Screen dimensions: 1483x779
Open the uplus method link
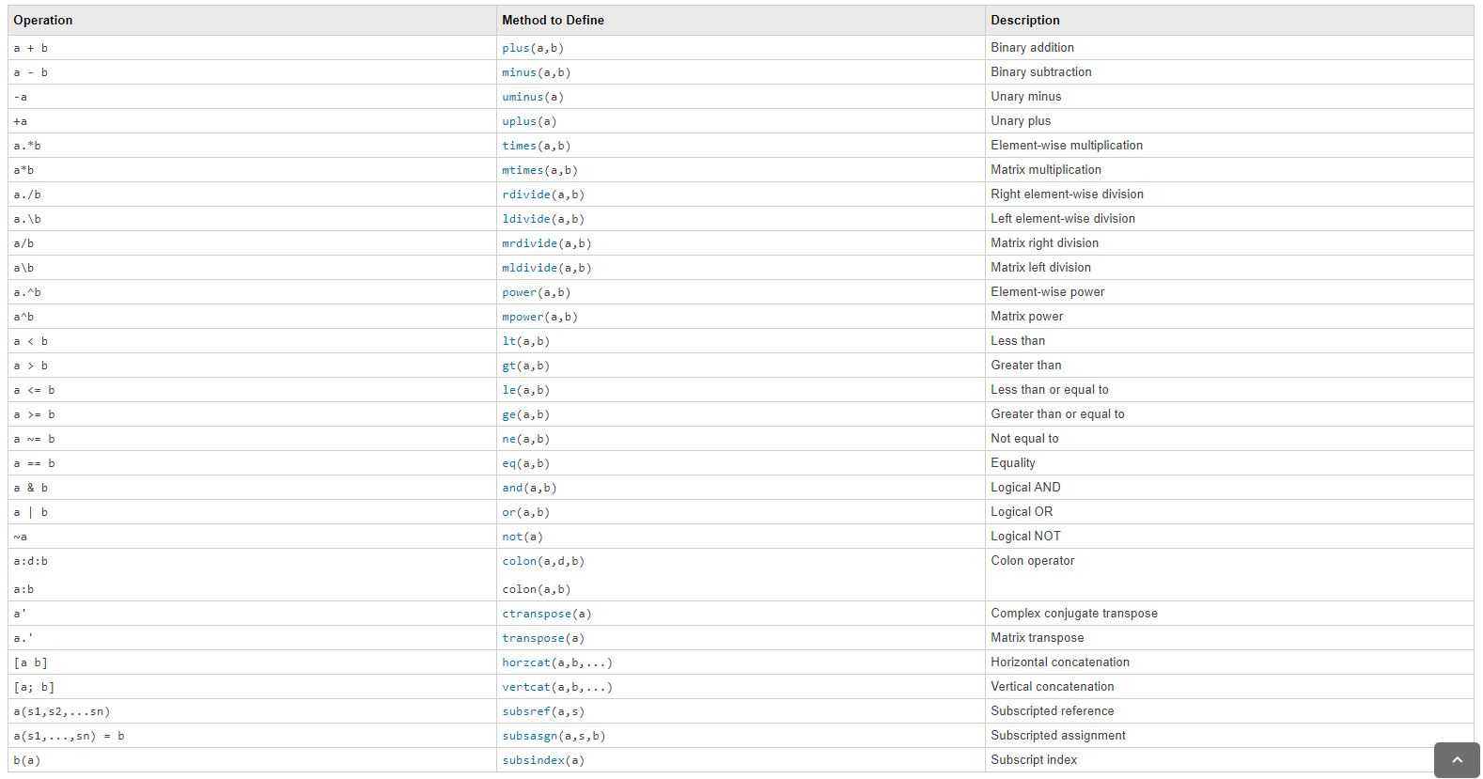(x=519, y=121)
